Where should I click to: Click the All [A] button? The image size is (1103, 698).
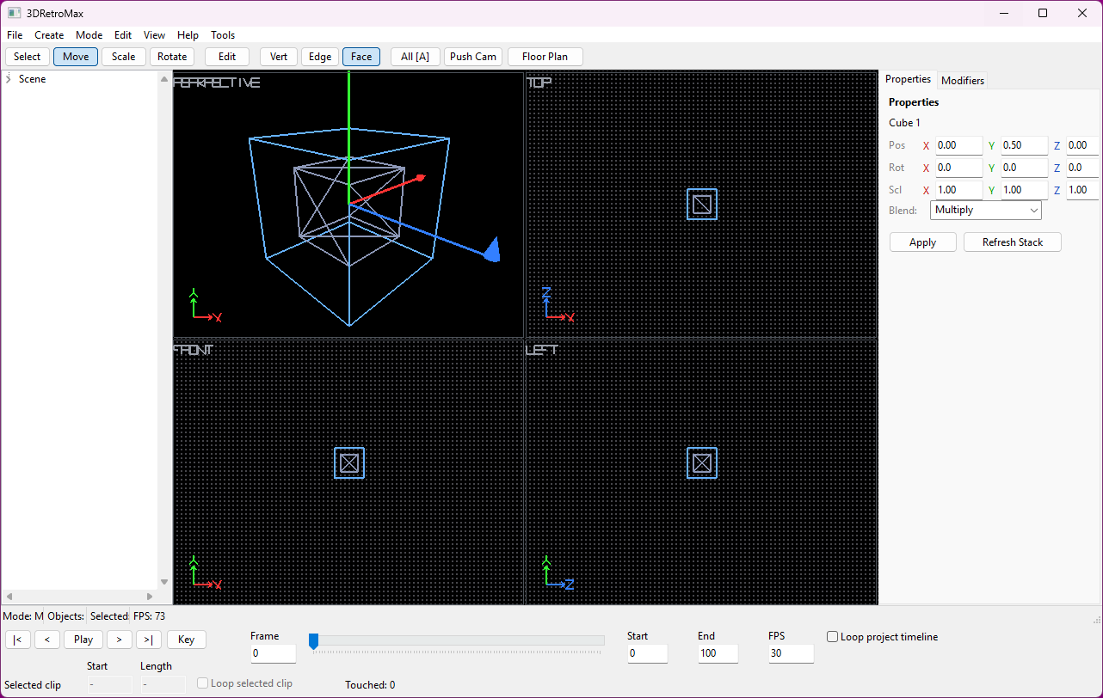point(416,57)
